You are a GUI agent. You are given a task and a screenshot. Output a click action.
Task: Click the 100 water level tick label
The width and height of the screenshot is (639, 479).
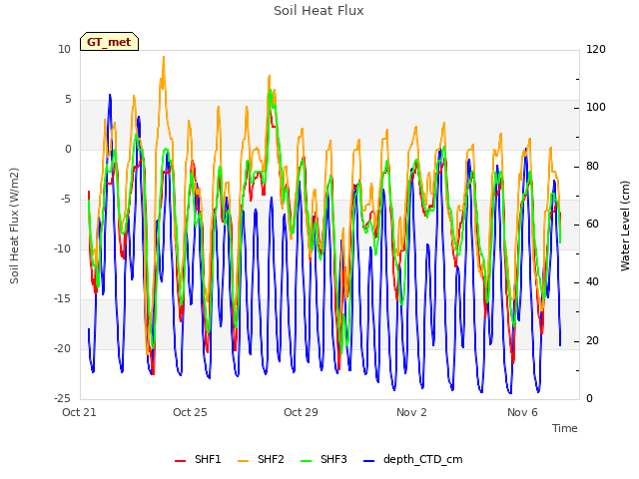(x=596, y=108)
